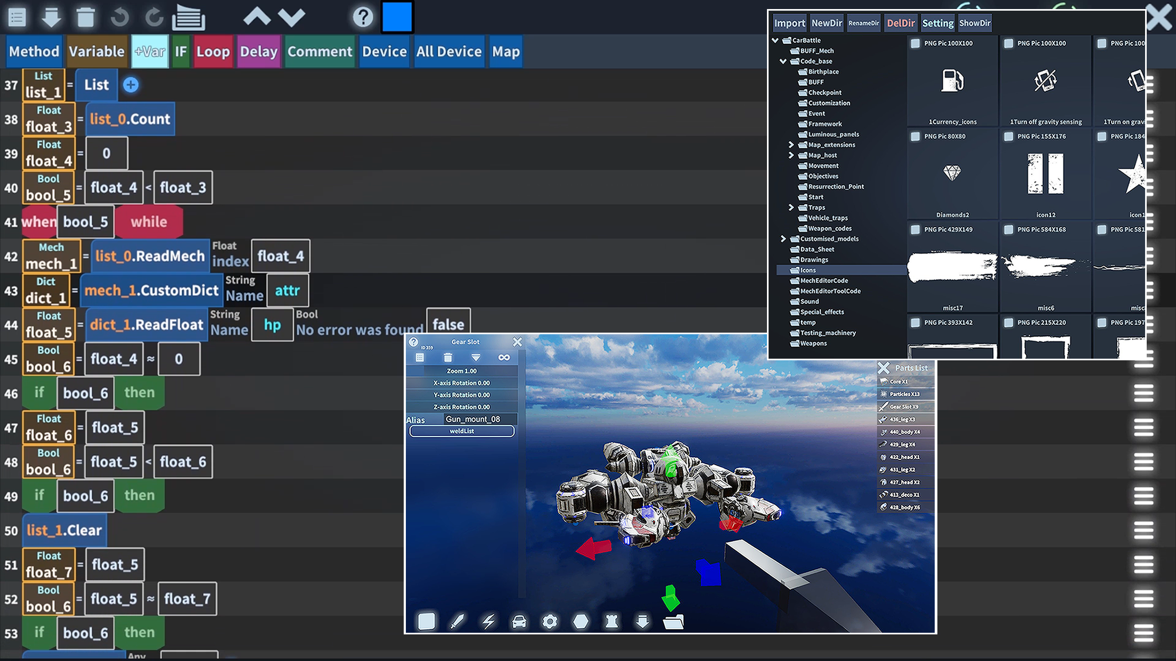Check the checkbox beside the Diamonds2 image
The image size is (1176, 661).
[x=915, y=137]
